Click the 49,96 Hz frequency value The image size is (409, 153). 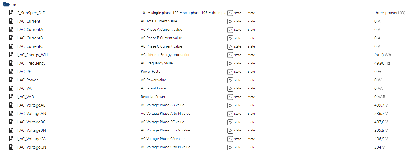382,63
